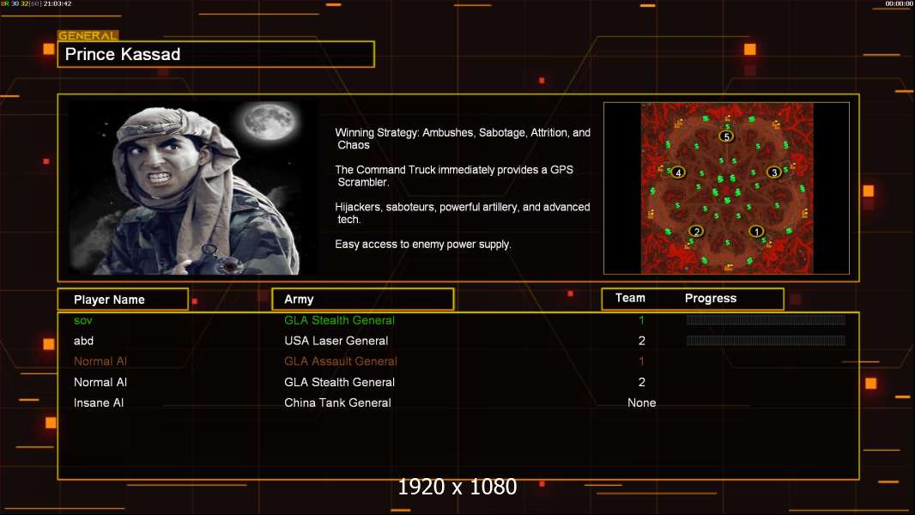Click the GLA Assault General army entry
Screen dimensions: 915x515
click(341, 361)
